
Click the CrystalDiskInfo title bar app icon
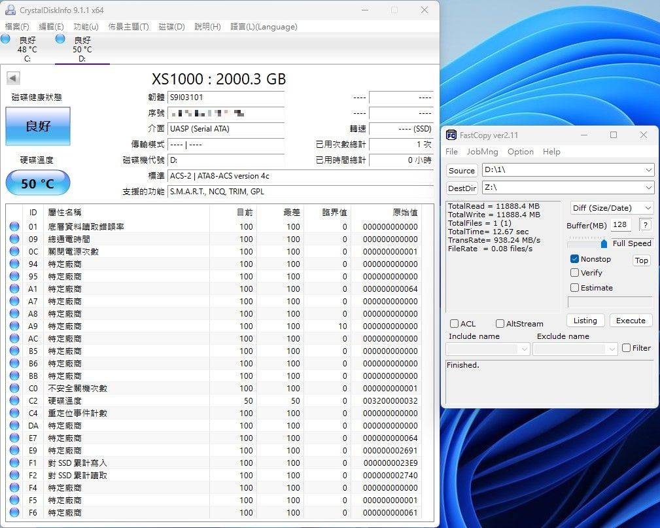[x=10, y=10]
